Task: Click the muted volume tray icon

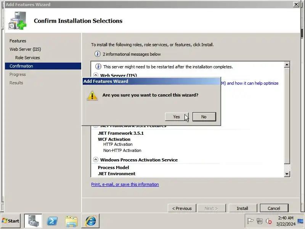Action: click(x=269, y=221)
